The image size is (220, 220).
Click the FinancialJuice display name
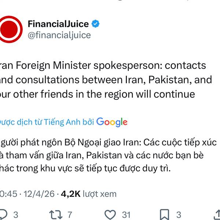(58, 24)
